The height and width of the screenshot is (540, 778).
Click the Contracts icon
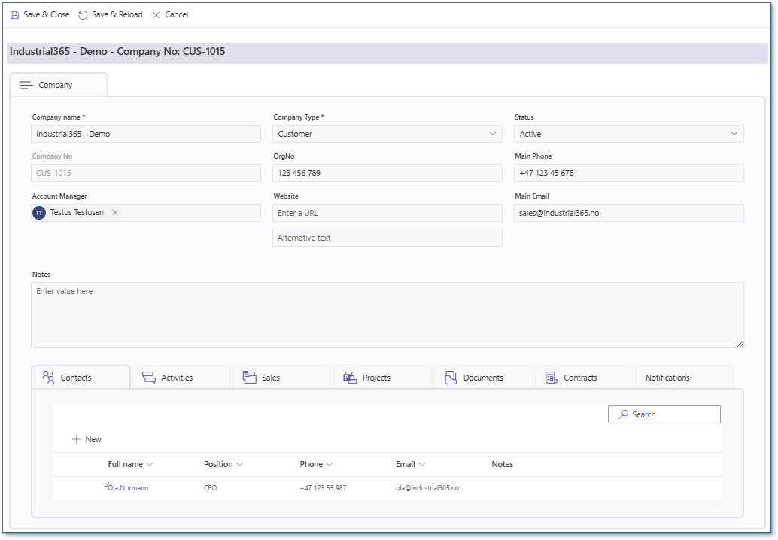(x=552, y=378)
